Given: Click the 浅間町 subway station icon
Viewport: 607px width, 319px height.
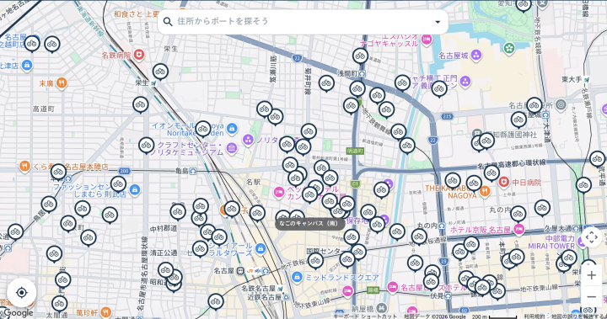Looking at the screenshot, I should (362, 73).
